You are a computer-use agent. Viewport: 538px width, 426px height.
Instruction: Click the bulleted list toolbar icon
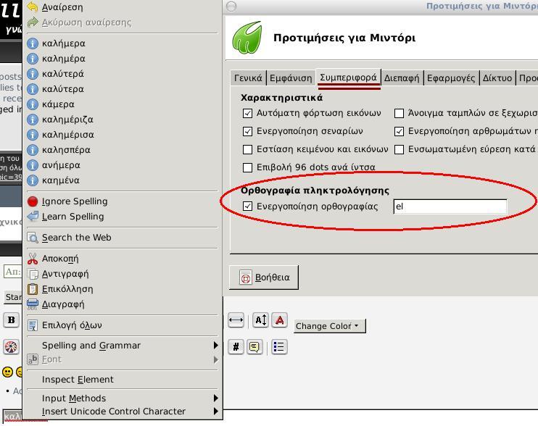pos(279,347)
